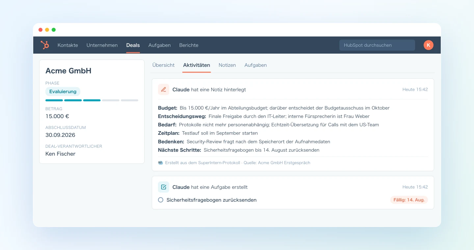Open the Unternehmen menu
Image resolution: width=474 pixels, height=250 pixels.
(102, 45)
